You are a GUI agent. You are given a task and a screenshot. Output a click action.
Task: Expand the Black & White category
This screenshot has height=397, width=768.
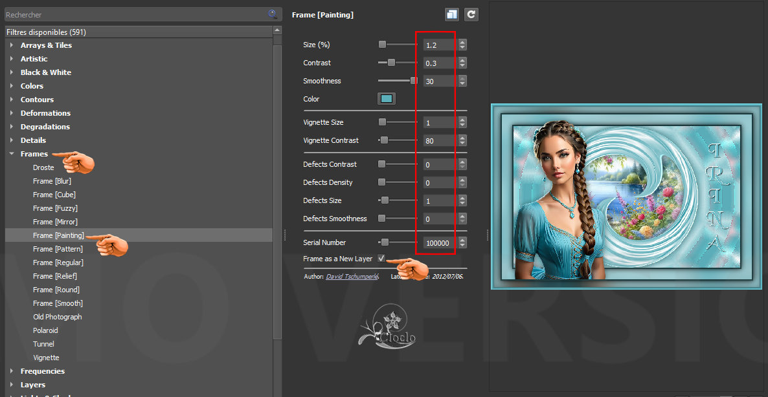pos(12,72)
